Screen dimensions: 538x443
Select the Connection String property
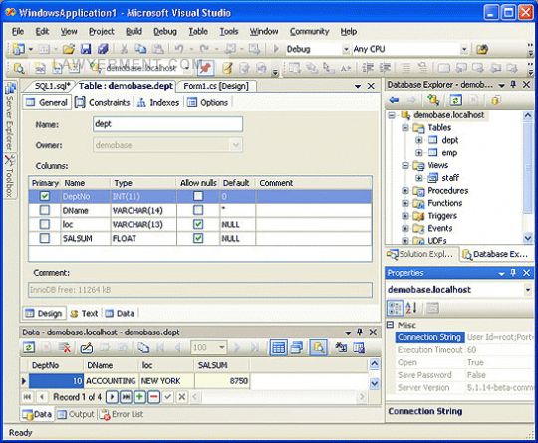click(429, 337)
